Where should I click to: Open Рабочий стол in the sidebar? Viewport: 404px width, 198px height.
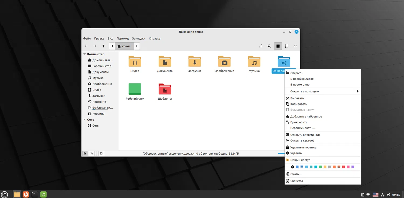[x=100, y=66]
